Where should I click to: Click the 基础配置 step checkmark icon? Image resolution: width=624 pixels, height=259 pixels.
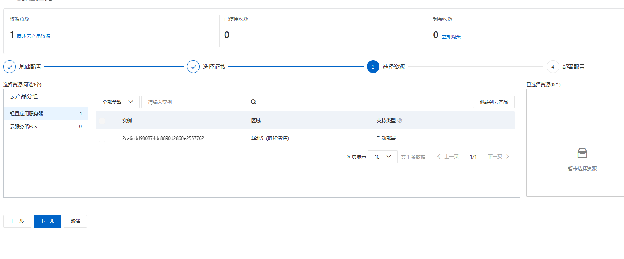click(10, 67)
